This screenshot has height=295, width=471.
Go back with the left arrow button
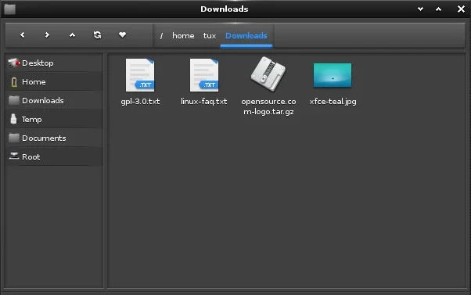click(x=22, y=35)
